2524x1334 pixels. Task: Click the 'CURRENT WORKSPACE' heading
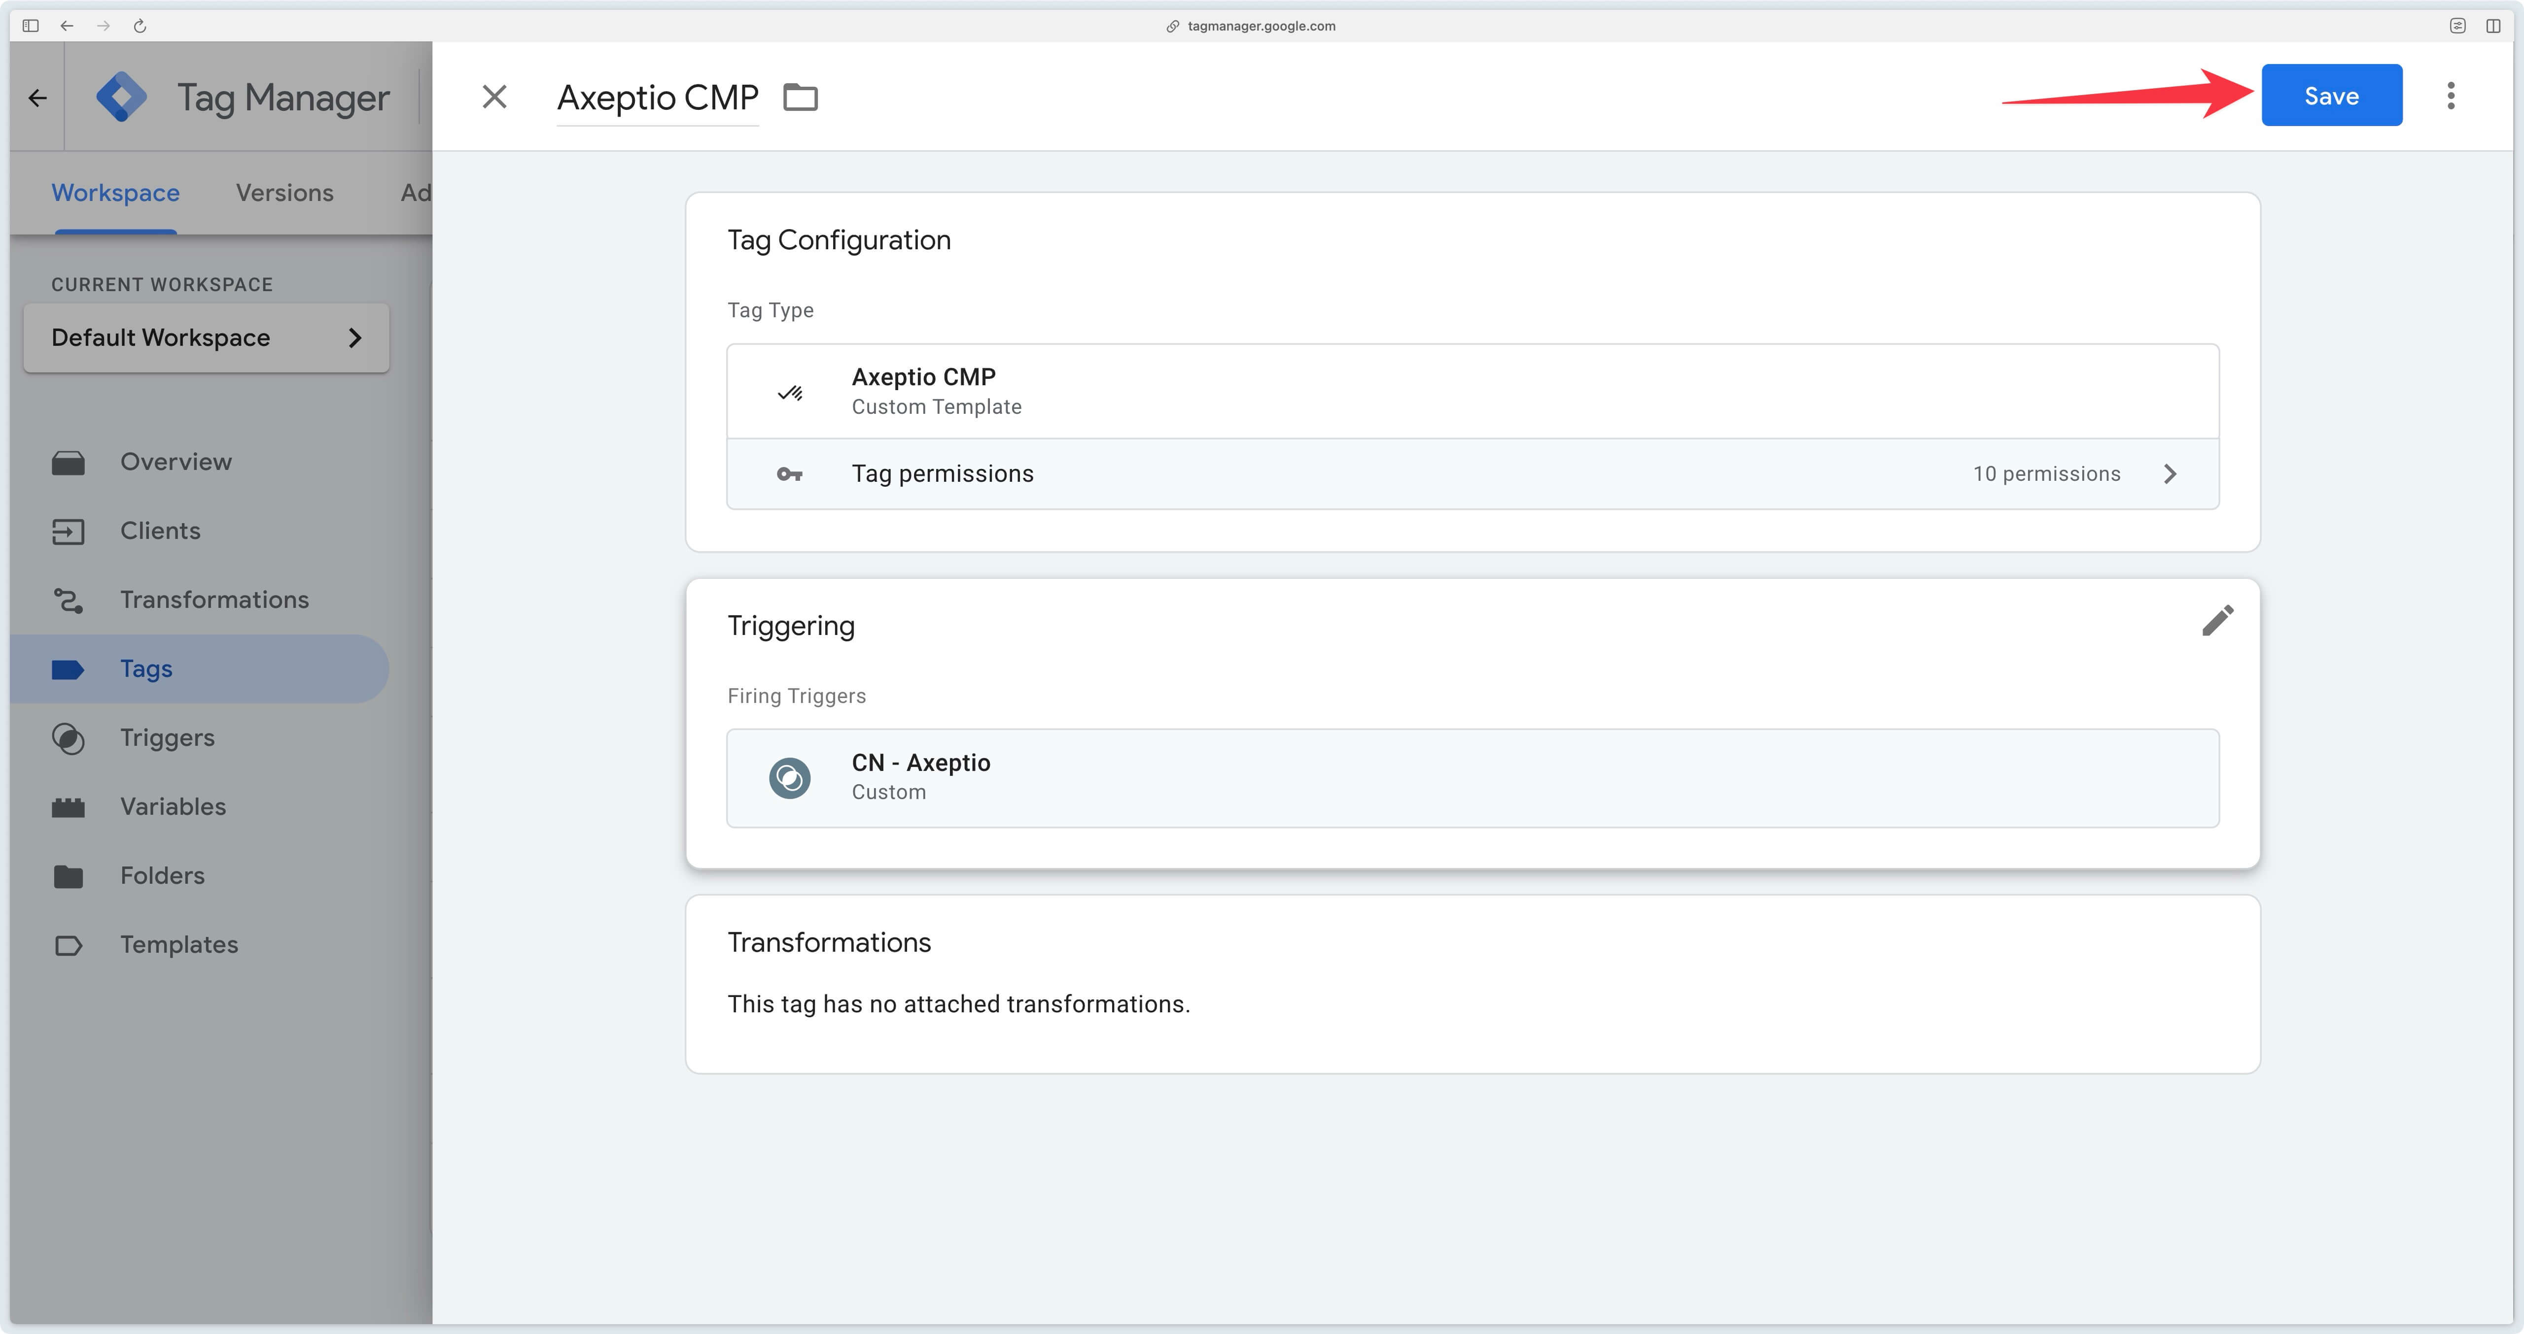point(162,284)
